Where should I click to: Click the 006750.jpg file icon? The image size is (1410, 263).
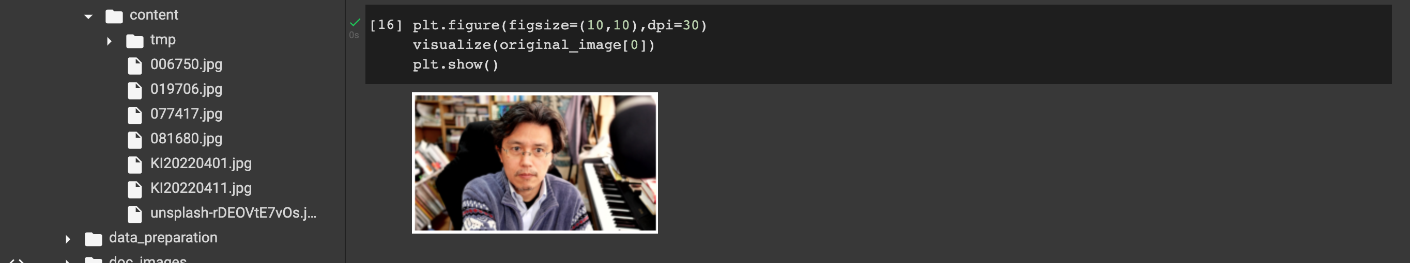[x=135, y=66]
